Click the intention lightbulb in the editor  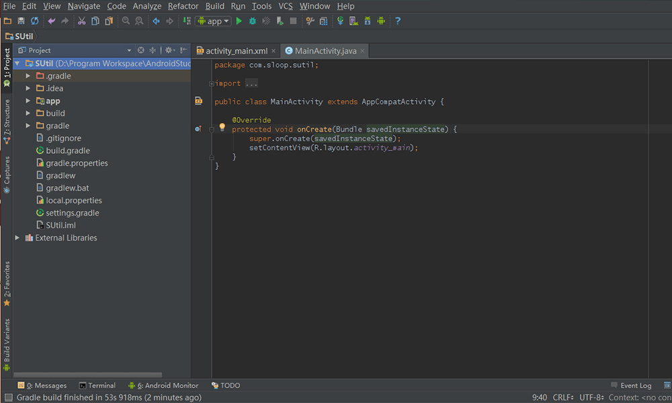pyautogui.click(x=222, y=127)
